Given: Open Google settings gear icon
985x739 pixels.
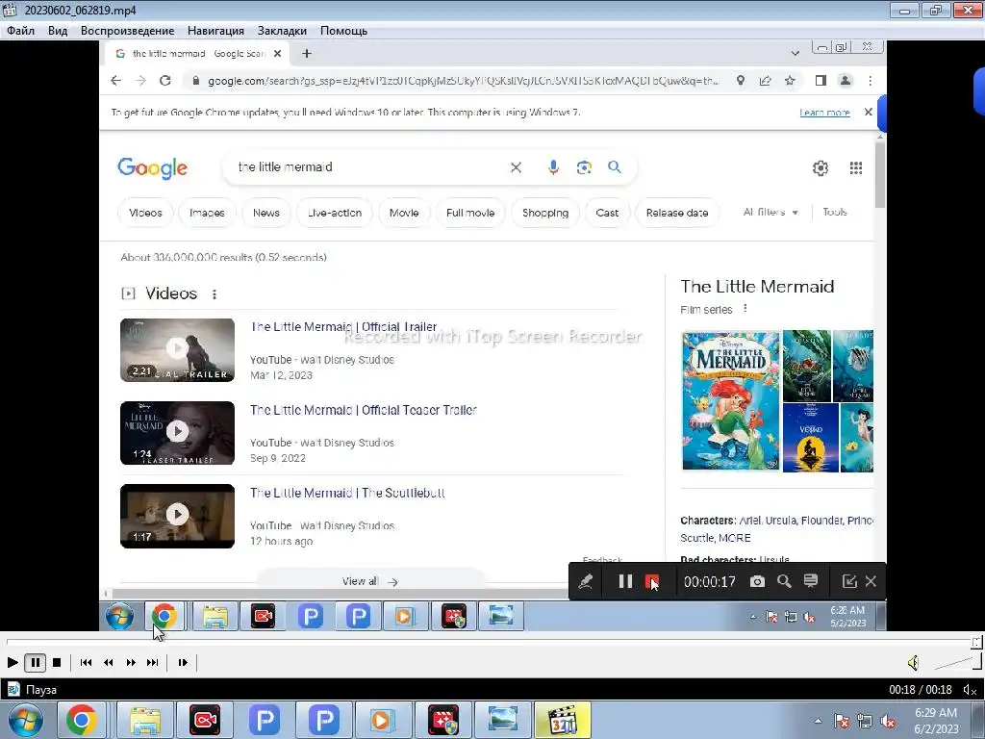Looking at the screenshot, I should [821, 167].
